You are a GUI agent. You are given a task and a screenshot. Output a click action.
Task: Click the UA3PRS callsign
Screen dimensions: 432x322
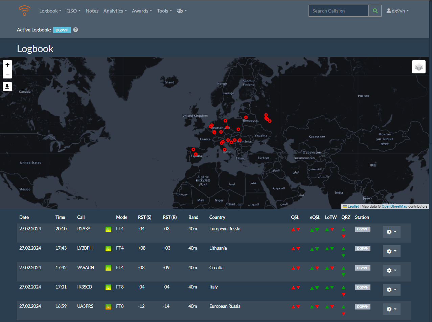[85, 306]
